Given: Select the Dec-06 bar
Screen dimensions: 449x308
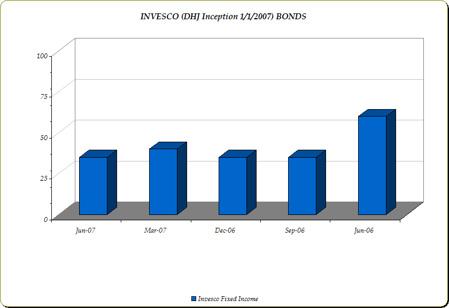Looking at the screenshot, I should [x=237, y=182].
